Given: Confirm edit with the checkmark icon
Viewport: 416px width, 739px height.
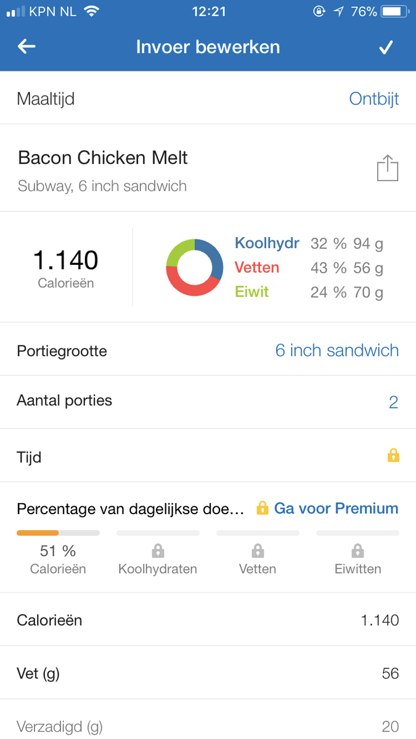Looking at the screenshot, I should (386, 47).
